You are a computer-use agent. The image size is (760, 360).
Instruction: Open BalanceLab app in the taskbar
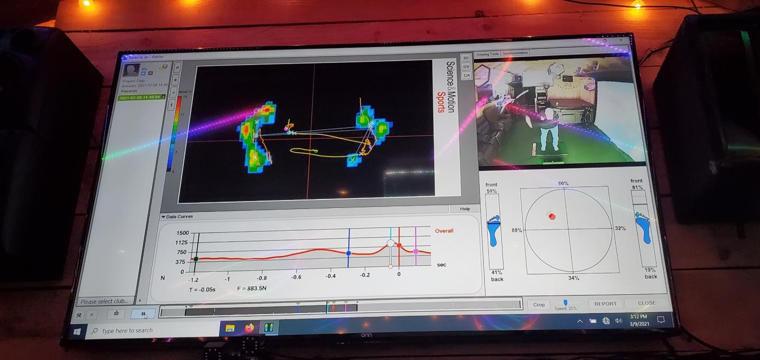(269, 328)
